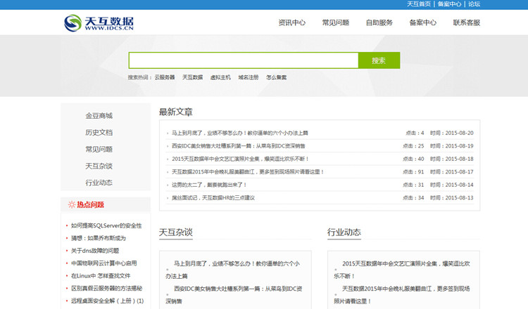528x309 pixels.
Task: Open the 论坛 link in top bar
Action: [474, 4]
